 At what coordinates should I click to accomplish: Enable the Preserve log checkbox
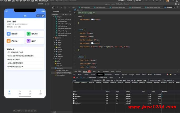pos(88,77)
